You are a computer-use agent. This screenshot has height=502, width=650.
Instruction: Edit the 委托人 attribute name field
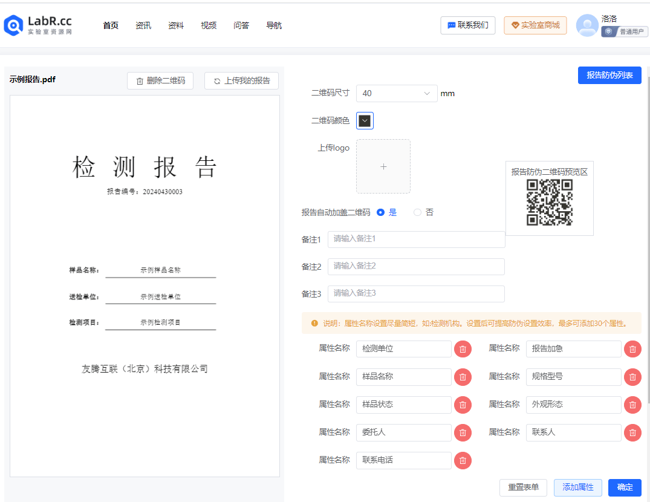pyautogui.click(x=404, y=432)
